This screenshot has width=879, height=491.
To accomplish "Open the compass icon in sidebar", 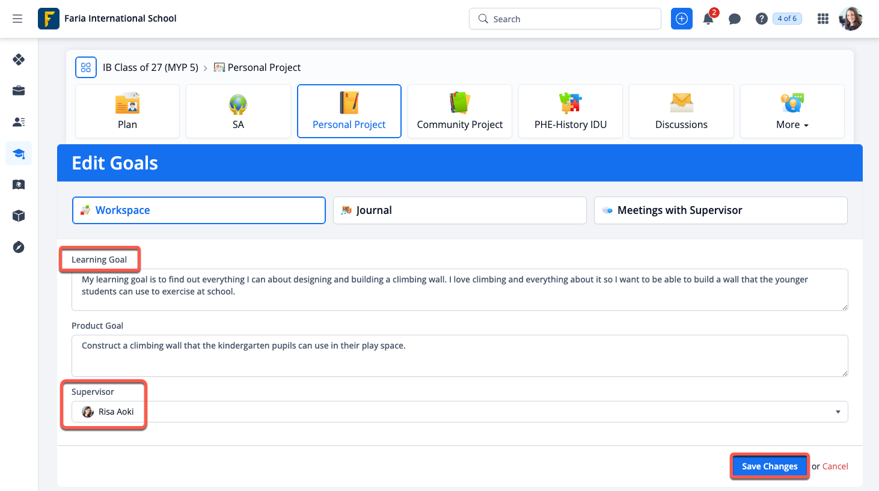I will (19, 247).
